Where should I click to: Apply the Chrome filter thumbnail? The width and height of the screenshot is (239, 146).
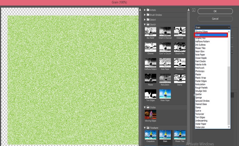(x=150, y=47)
